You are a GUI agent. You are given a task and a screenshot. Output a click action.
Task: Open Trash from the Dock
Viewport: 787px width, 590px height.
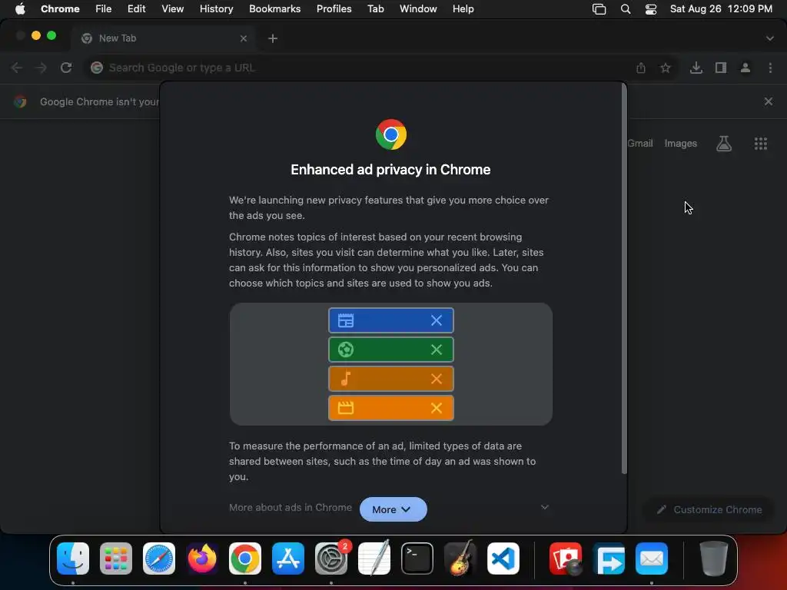[713, 559]
